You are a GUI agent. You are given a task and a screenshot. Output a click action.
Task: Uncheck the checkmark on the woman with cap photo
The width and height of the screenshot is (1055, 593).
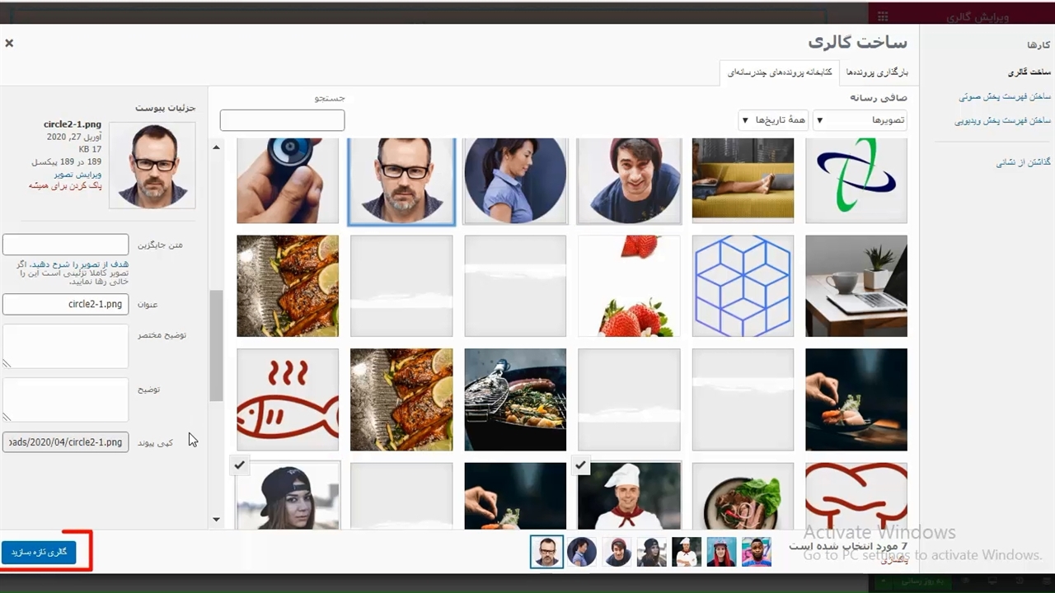(x=239, y=465)
